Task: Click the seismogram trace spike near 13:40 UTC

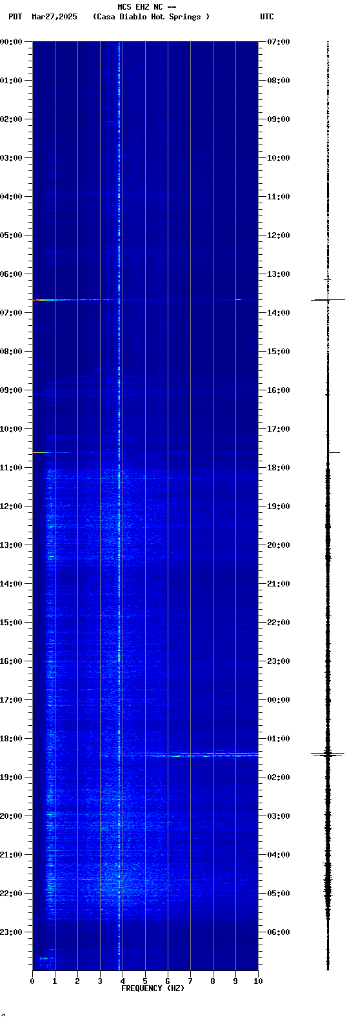Action: [x=328, y=300]
